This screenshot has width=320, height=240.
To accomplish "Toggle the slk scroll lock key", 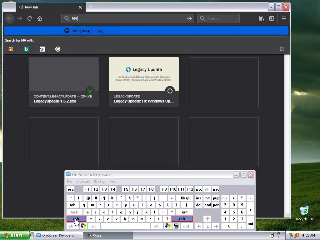I will (207, 189).
